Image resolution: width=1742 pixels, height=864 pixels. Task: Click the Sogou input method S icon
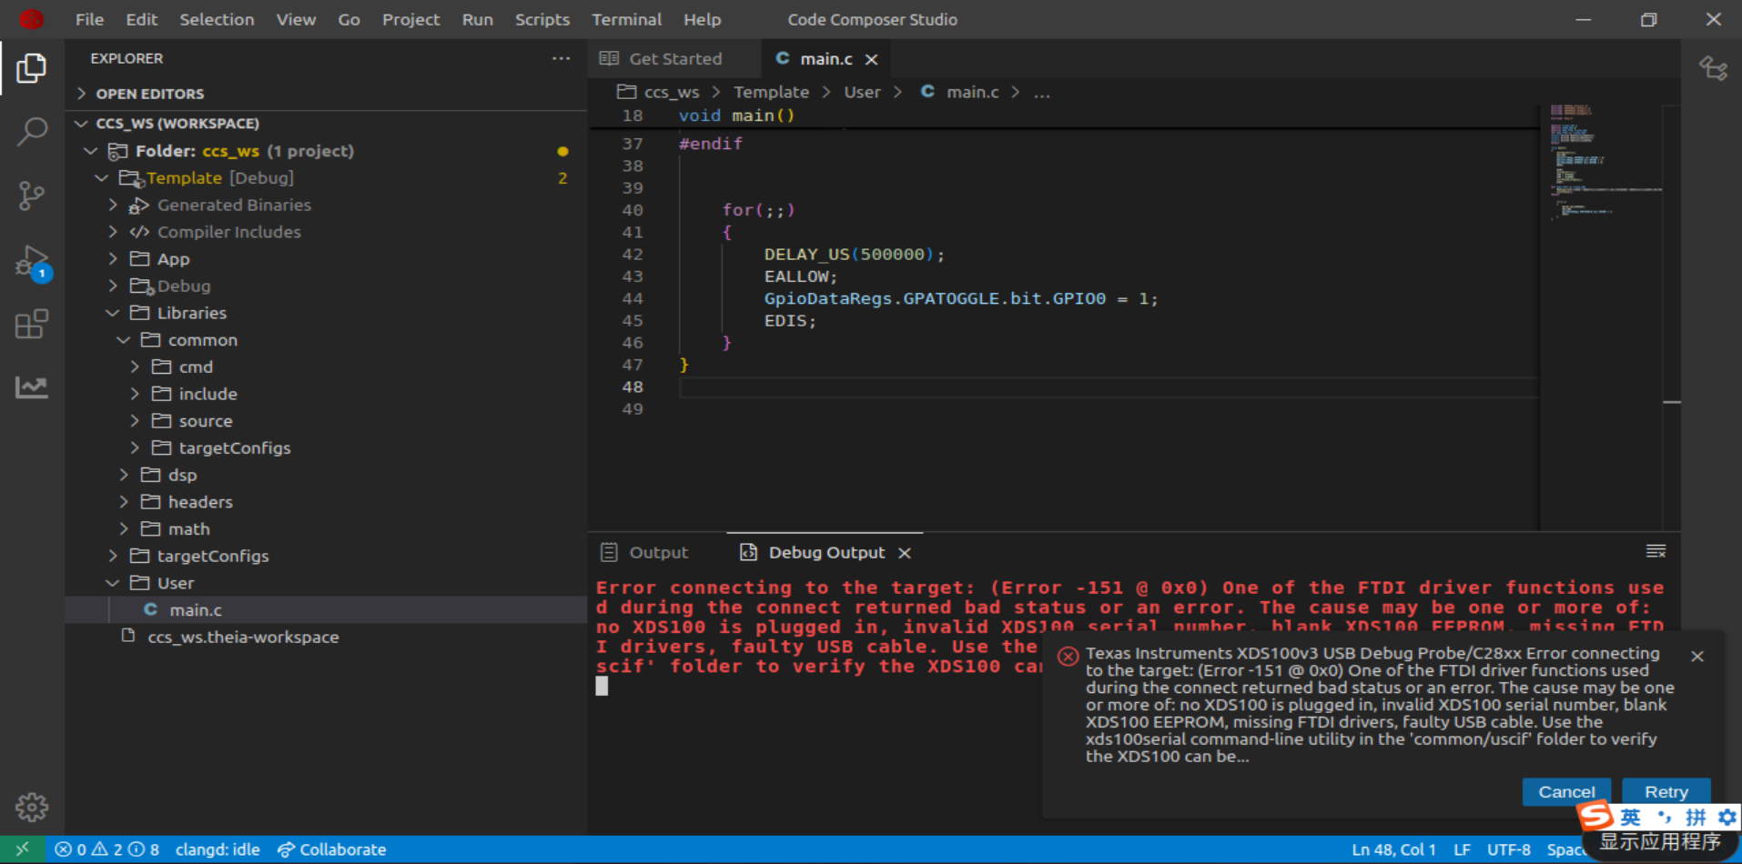coord(1595,816)
